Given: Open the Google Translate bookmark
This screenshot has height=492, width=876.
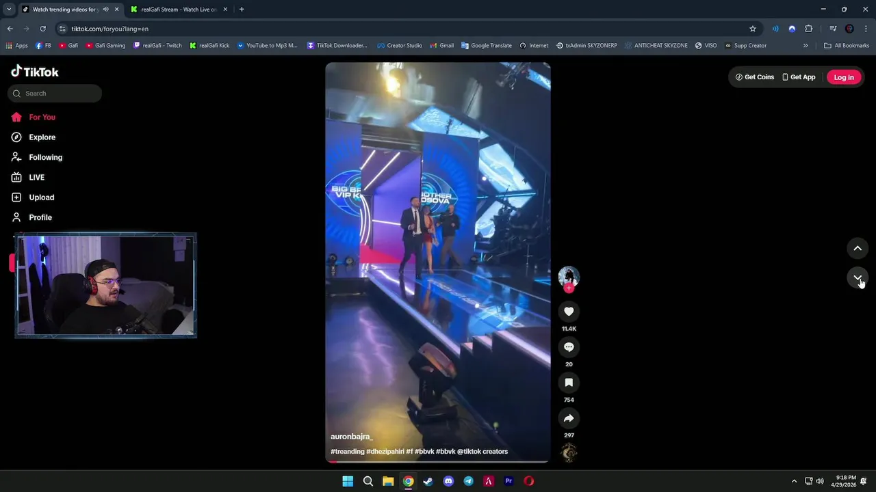Looking at the screenshot, I should pos(487,46).
